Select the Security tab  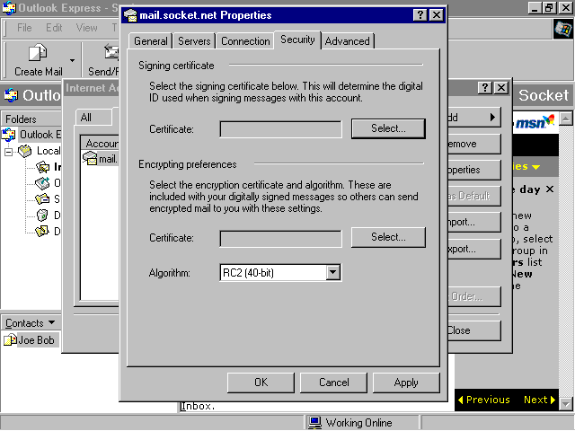click(x=297, y=40)
